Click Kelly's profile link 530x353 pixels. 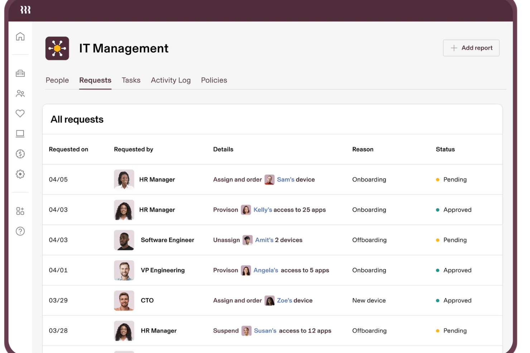tap(263, 210)
